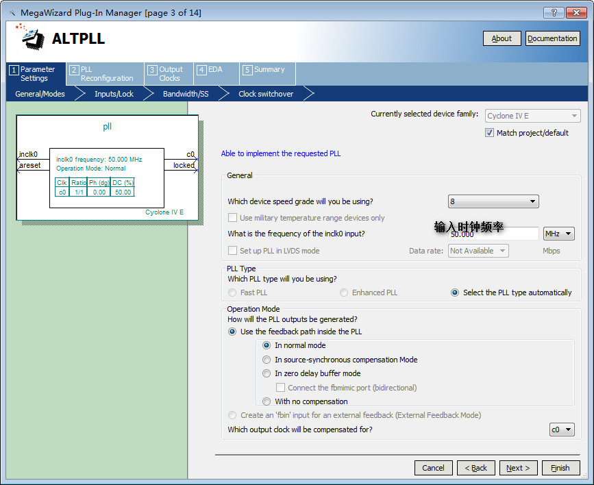Go to previous page with Back

(475, 468)
